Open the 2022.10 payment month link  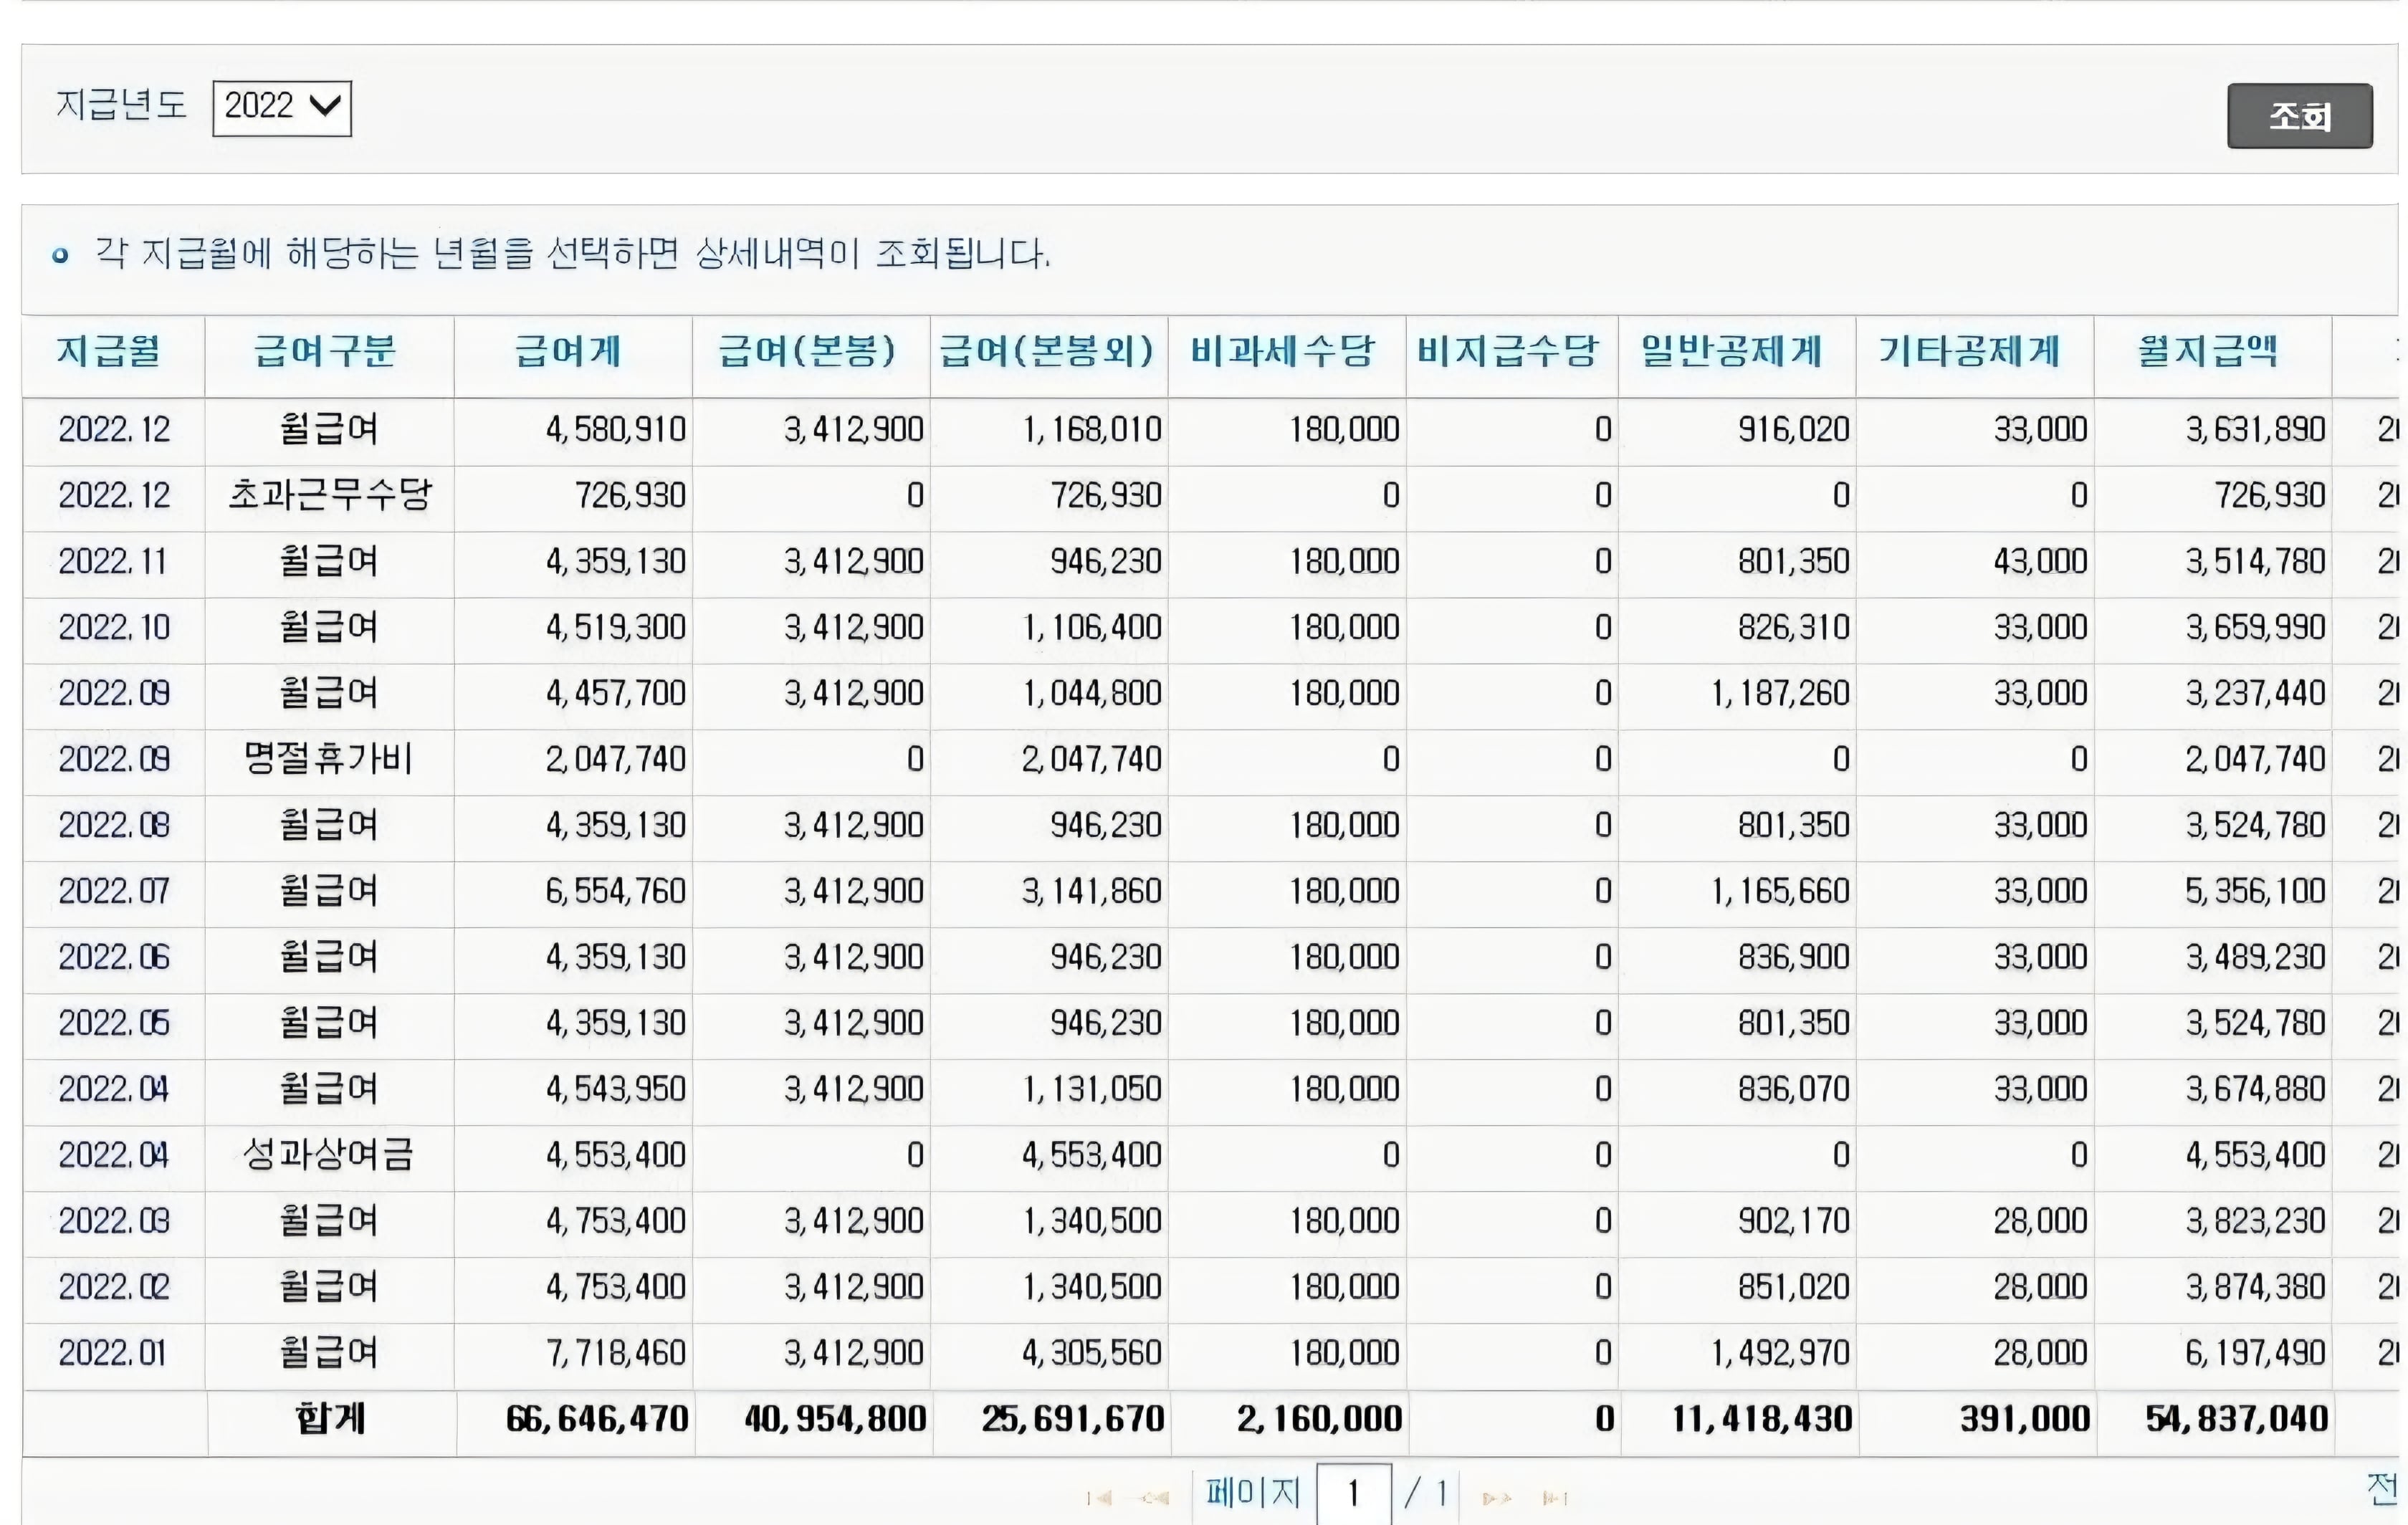pos(114,628)
